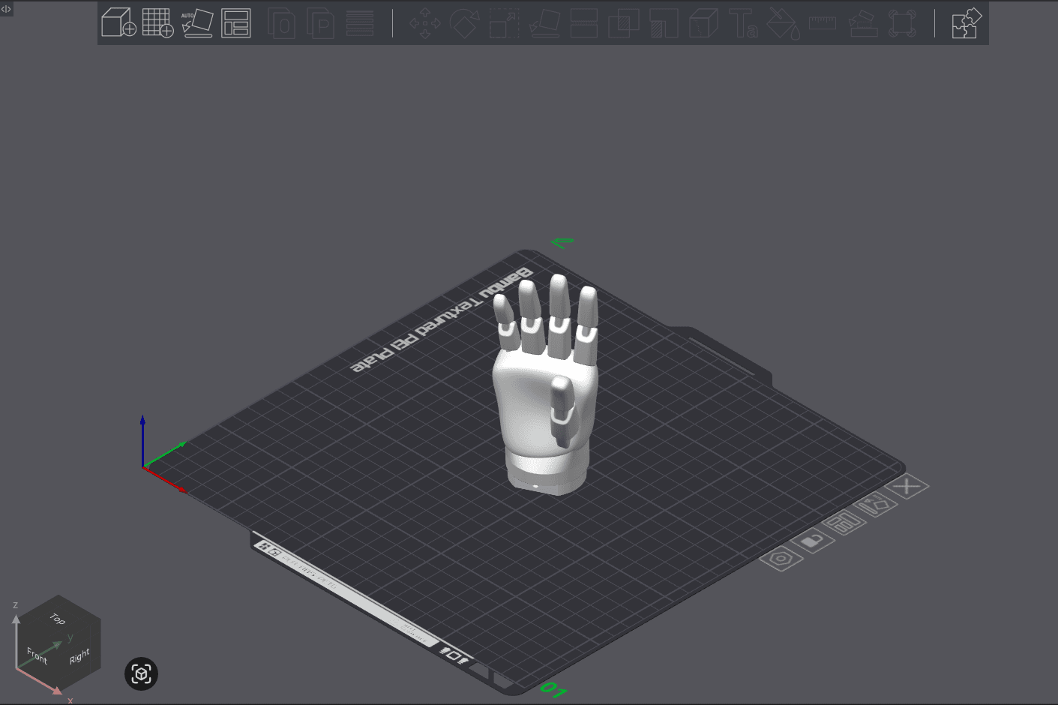Collapse the side panel with the chevron

pyautogui.click(x=6, y=8)
